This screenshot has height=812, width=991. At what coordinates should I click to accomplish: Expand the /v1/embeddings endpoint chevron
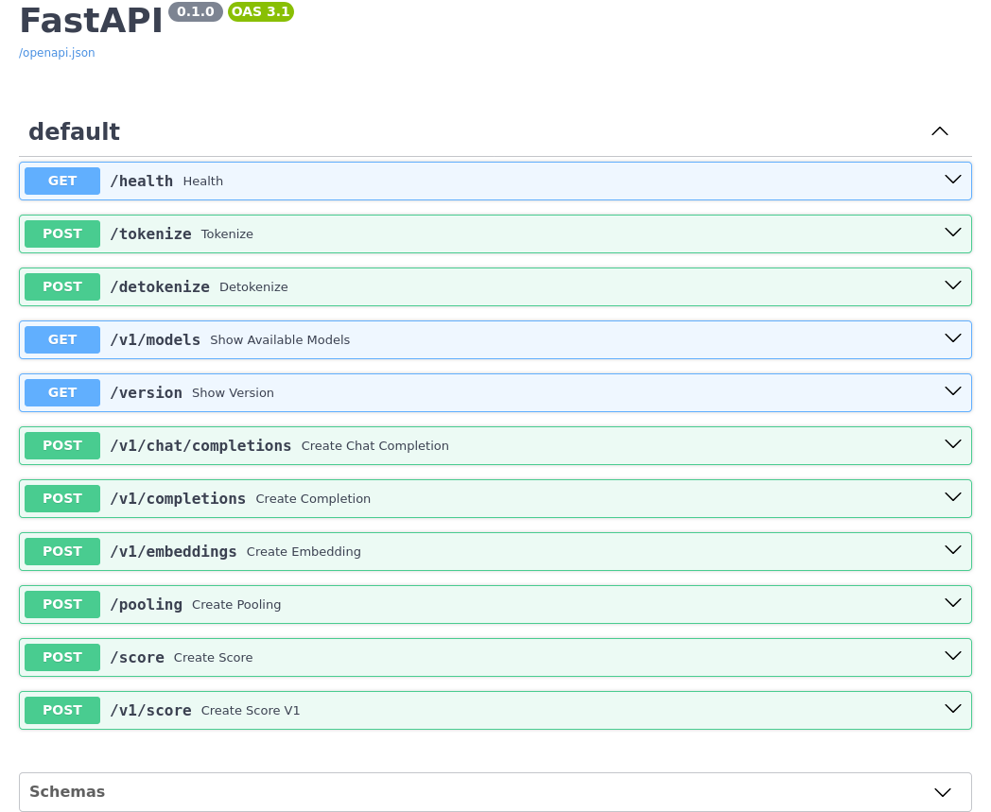tap(953, 550)
